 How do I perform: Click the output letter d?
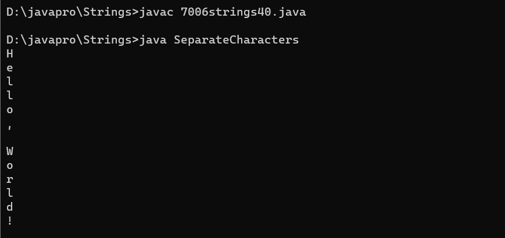10,207
